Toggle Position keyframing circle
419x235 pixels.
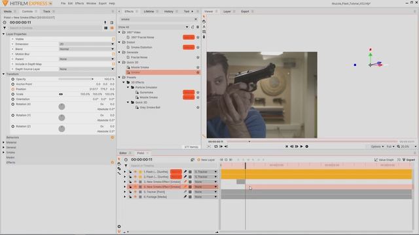tap(13, 89)
